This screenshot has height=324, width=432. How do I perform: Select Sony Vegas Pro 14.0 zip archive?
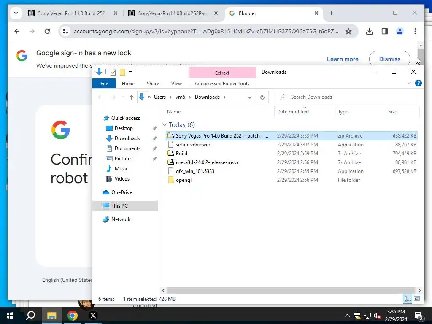[292, 135]
